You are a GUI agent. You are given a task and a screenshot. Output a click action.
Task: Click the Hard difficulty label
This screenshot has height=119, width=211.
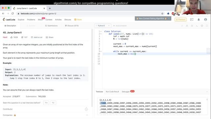click(x=5, y=37)
